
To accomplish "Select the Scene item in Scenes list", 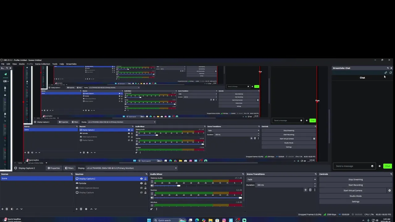I will tap(36, 179).
